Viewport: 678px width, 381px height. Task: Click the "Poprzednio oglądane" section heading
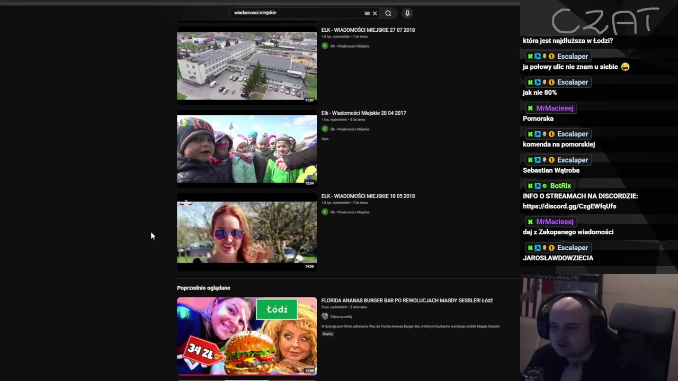(203, 288)
